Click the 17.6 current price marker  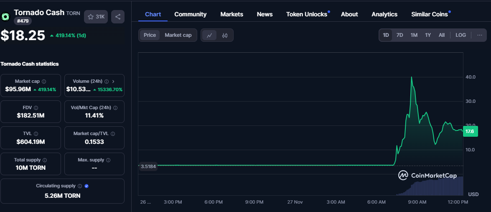[470, 131]
